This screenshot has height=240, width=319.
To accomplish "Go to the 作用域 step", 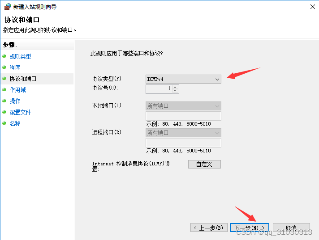I will [18, 90].
